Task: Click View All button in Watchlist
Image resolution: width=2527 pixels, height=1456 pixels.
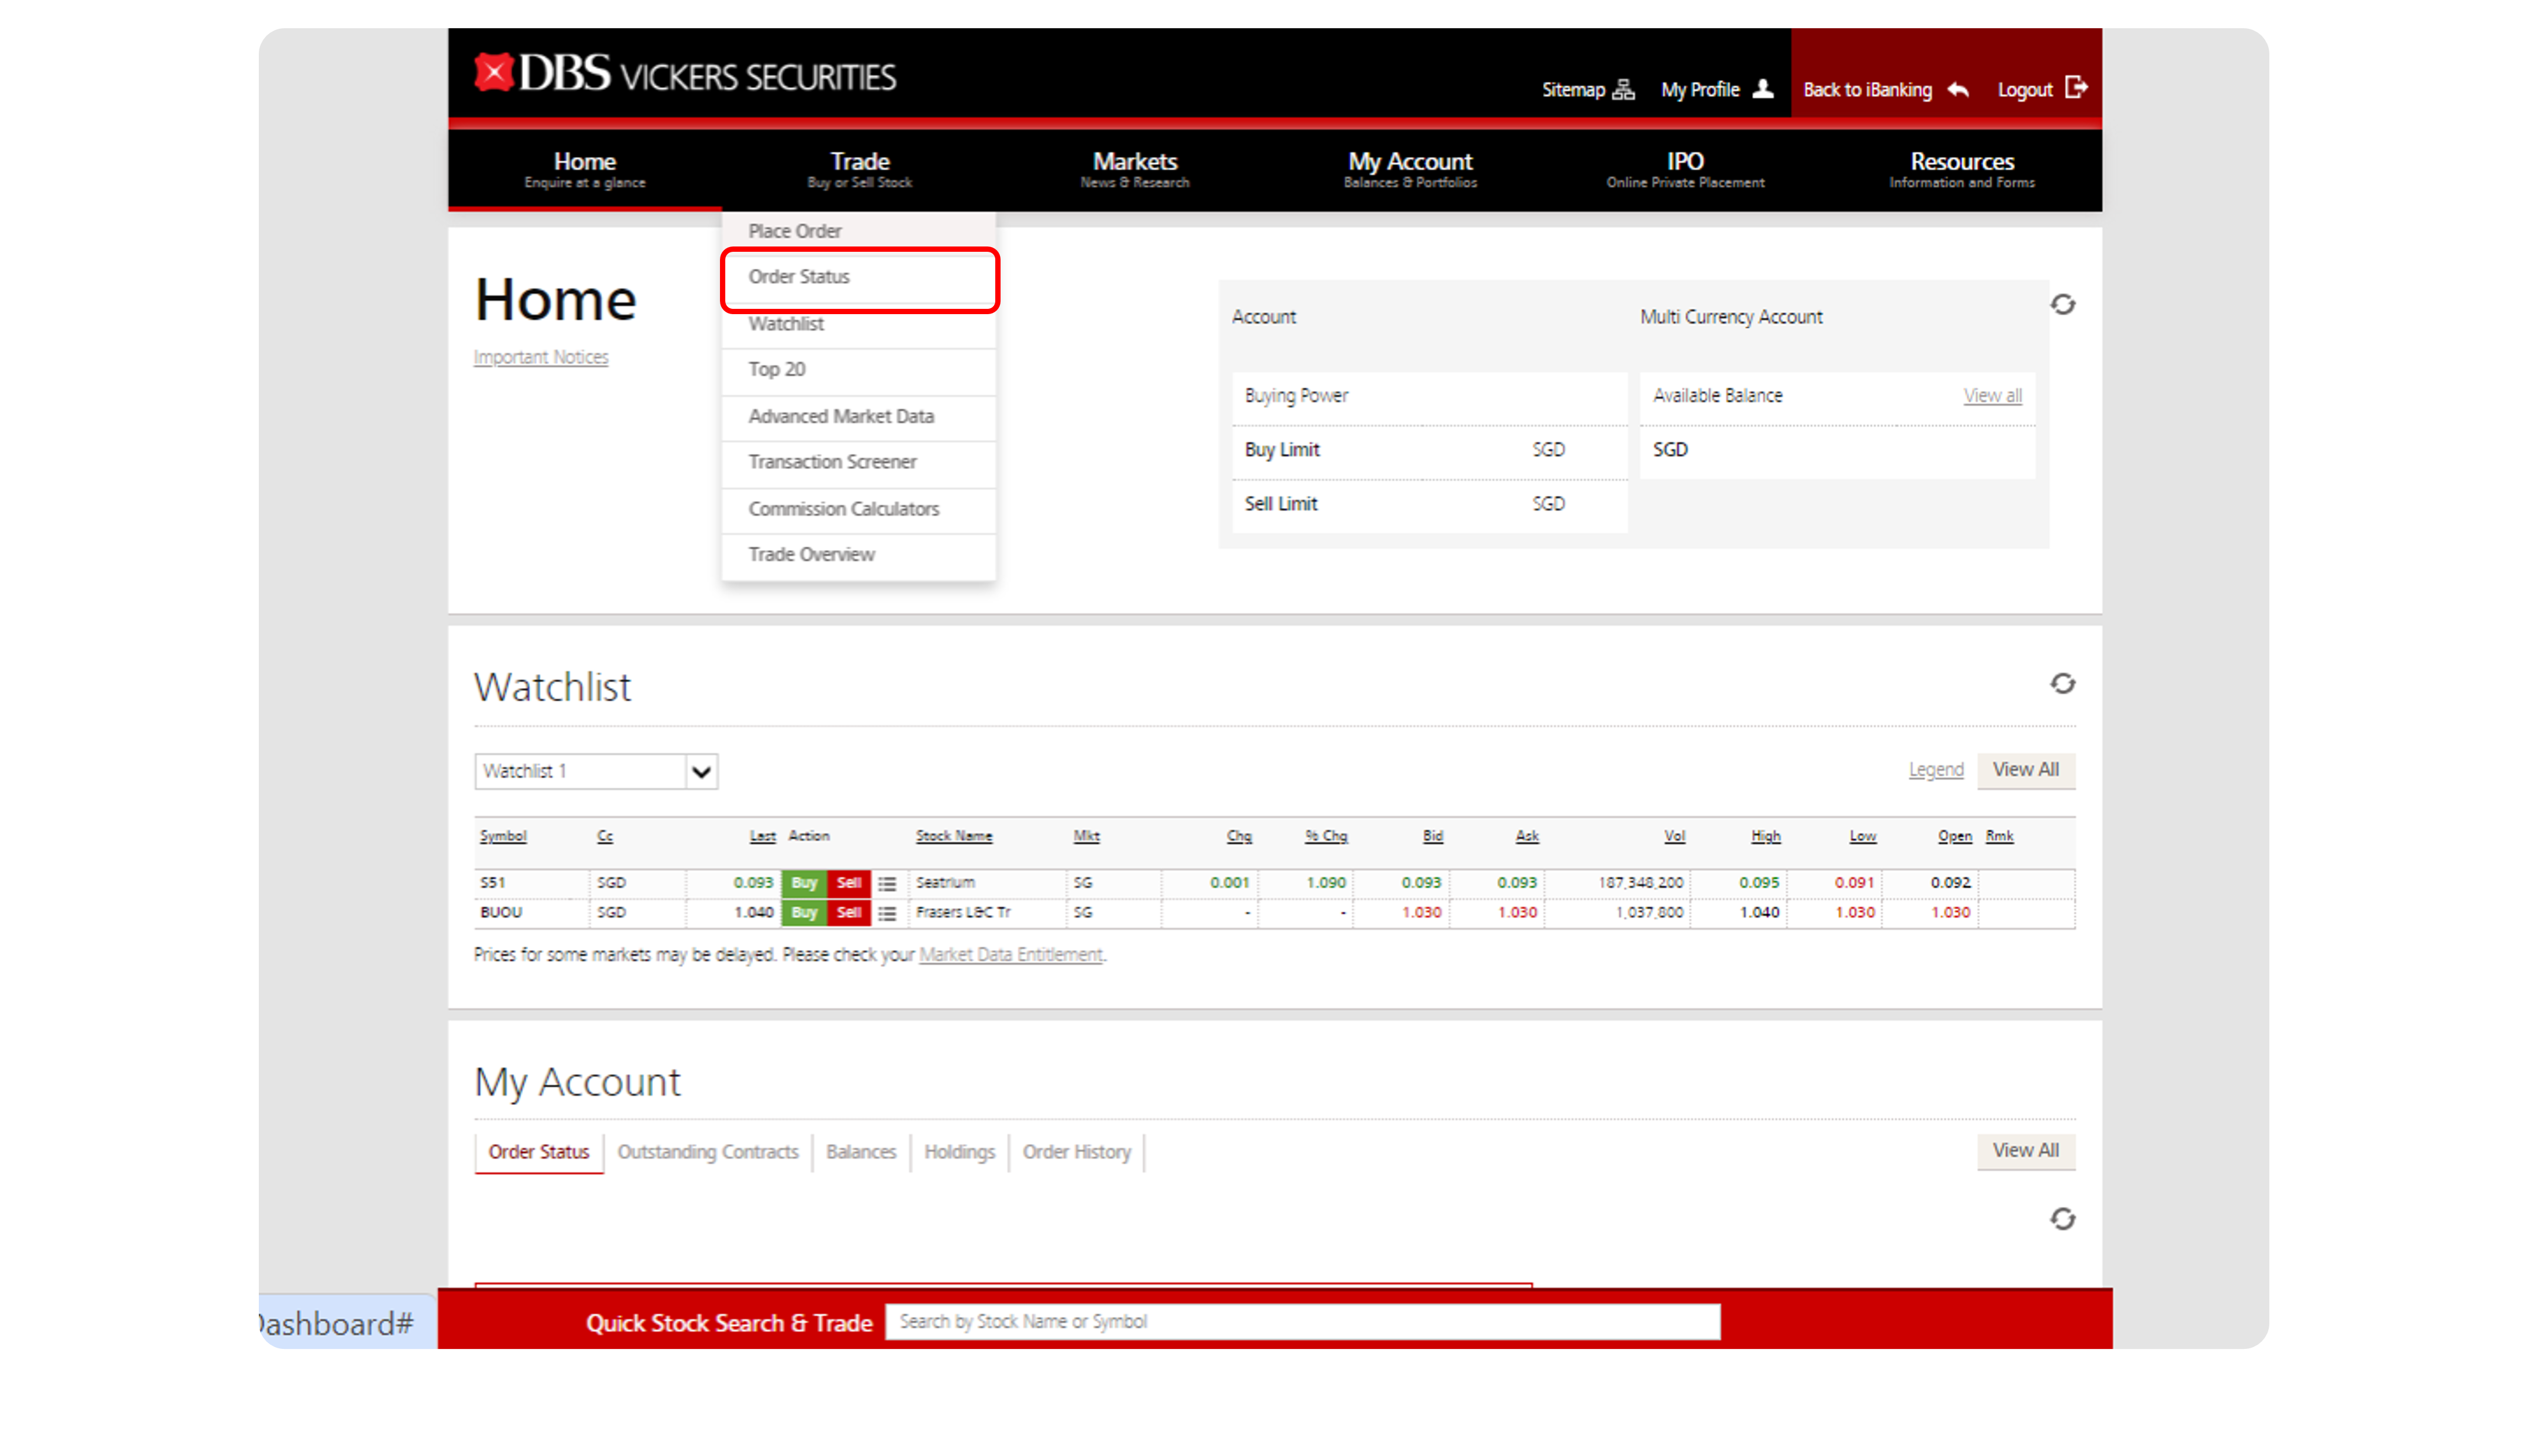Action: [x=2025, y=770]
